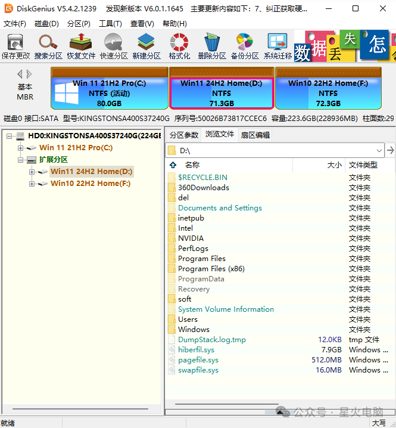
Task: Switch to the 浏览文件 tab
Action: 220,134
